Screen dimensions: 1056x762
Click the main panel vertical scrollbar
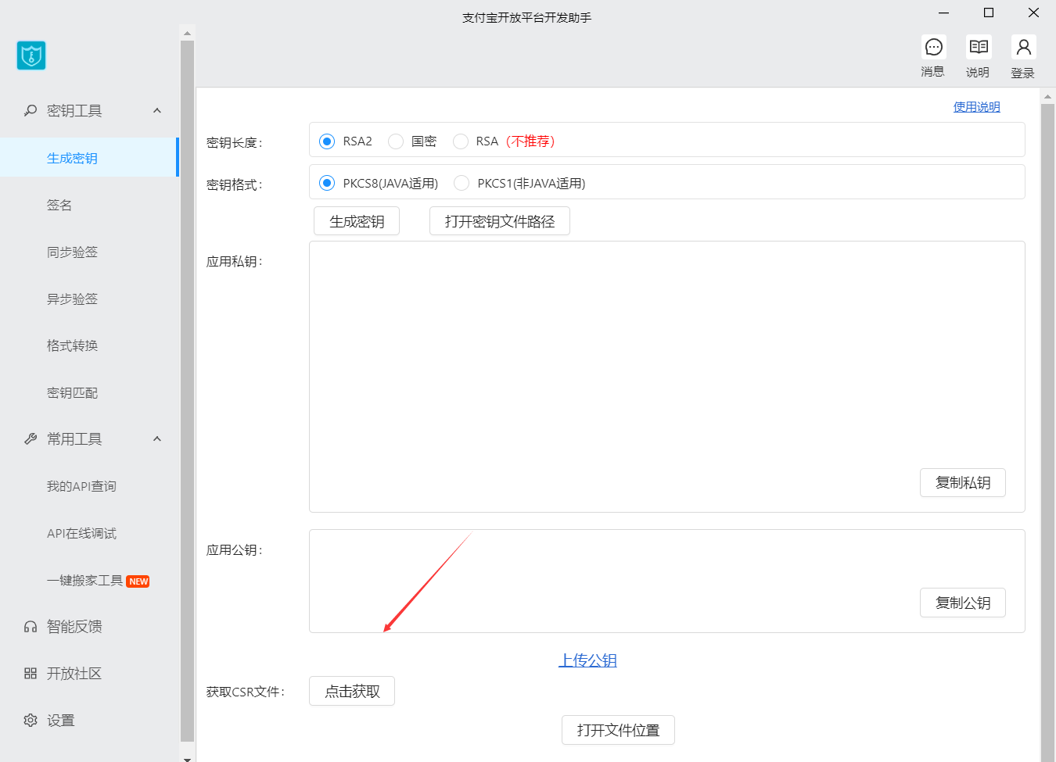pyautogui.click(x=1048, y=431)
